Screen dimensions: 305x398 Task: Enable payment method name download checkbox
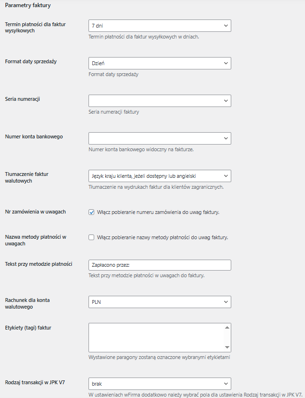pyautogui.click(x=92, y=237)
